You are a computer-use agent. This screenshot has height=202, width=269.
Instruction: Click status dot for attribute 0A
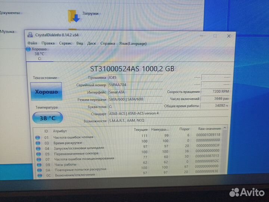point(40,170)
